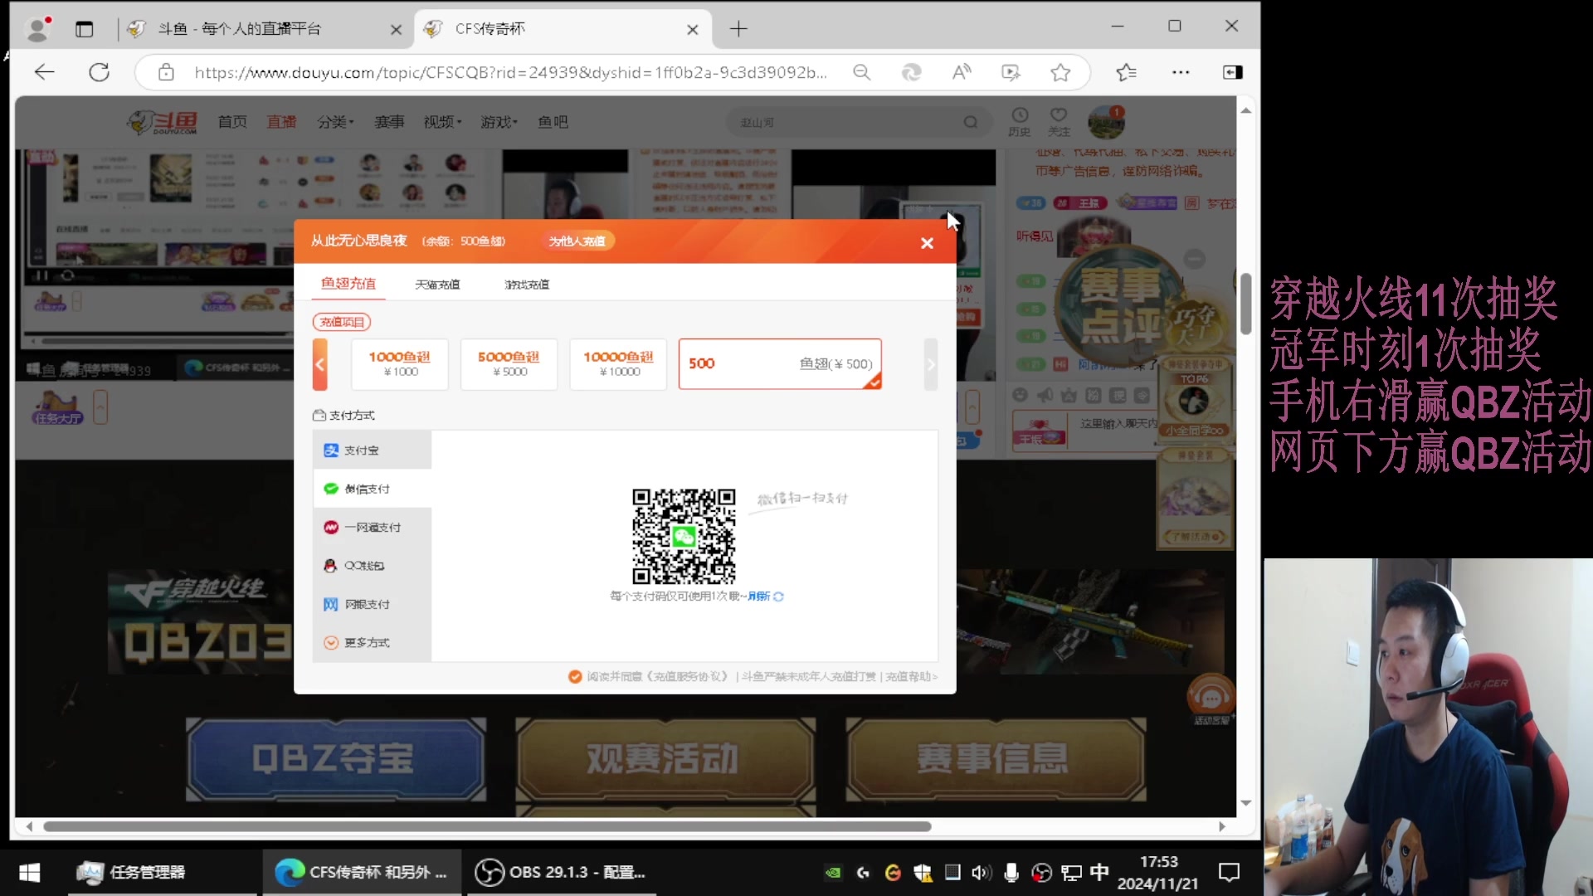
Task: Open the browser settings ellipsis menu
Action: point(1181,72)
